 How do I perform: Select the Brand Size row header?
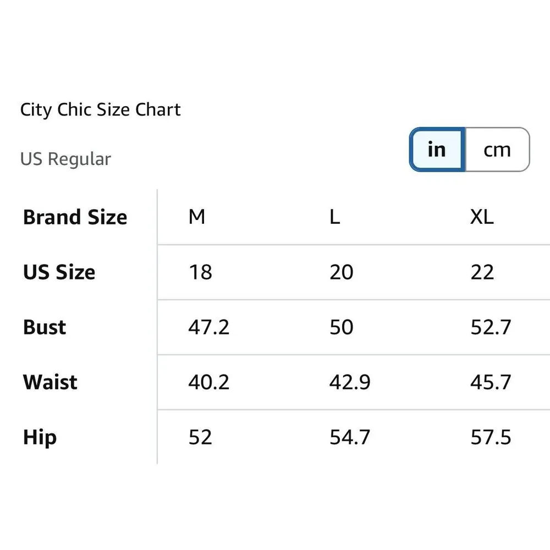coord(75,217)
